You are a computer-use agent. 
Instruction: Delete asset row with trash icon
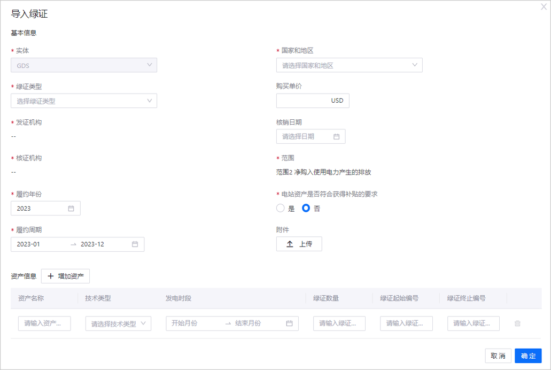517,323
